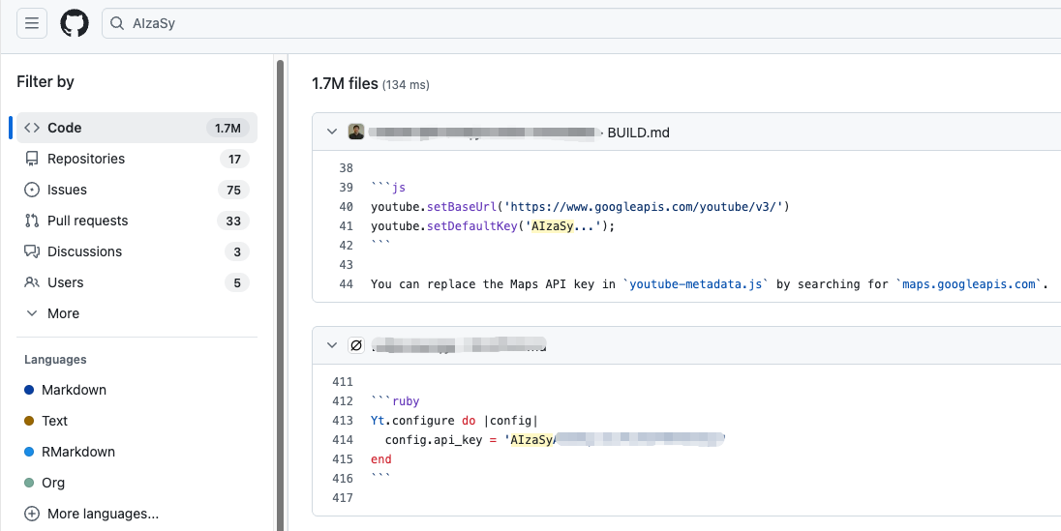Click the search field containing AIzaSy
The width and height of the screenshot is (1061, 531).
pyautogui.click(x=581, y=23)
